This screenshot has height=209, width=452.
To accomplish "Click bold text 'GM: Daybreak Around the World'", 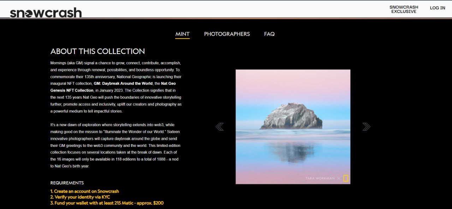I will coord(123,83).
